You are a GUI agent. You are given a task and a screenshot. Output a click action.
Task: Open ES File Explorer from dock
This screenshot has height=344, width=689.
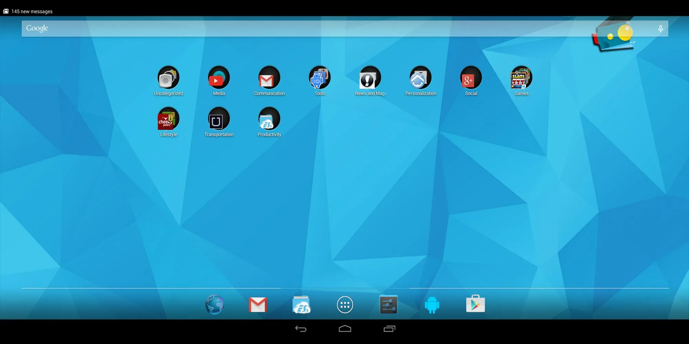(x=301, y=304)
